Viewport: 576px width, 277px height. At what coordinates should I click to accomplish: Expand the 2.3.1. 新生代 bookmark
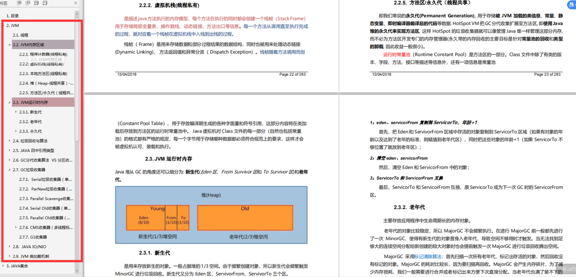point(16,112)
